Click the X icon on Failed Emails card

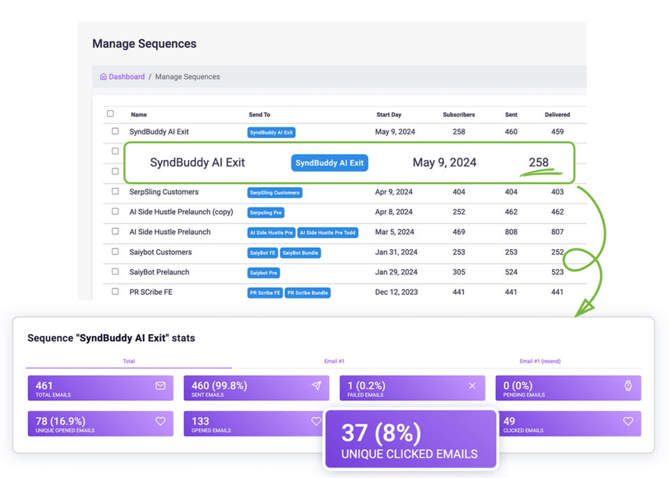[472, 385]
